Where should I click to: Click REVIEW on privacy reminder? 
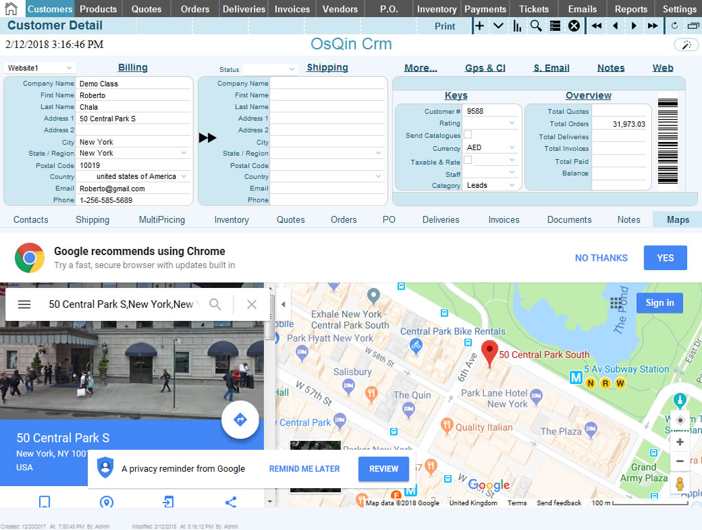click(384, 469)
